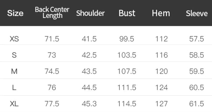Select the S size row label
Viewport: 212px width, 112px height.
(x=14, y=55)
